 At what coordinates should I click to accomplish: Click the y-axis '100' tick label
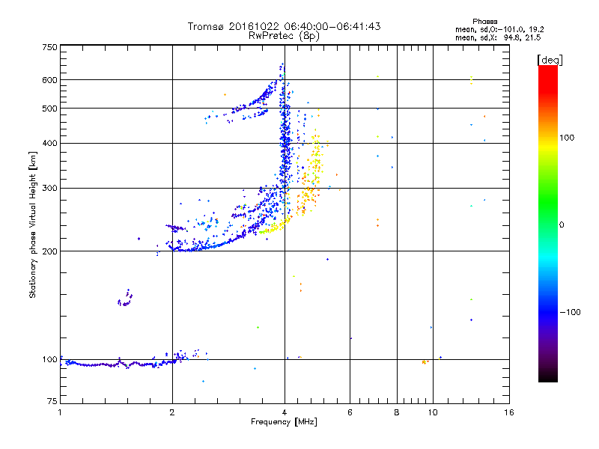[x=49, y=360]
